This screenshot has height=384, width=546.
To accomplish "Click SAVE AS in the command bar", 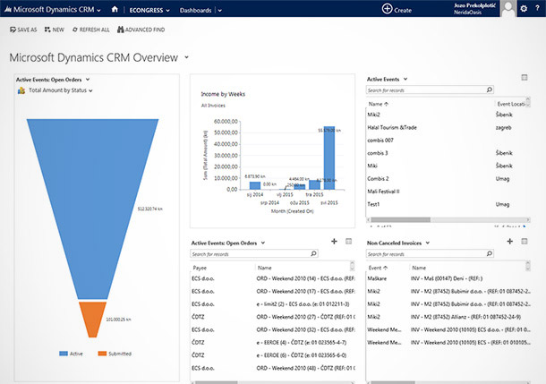I will [23, 30].
